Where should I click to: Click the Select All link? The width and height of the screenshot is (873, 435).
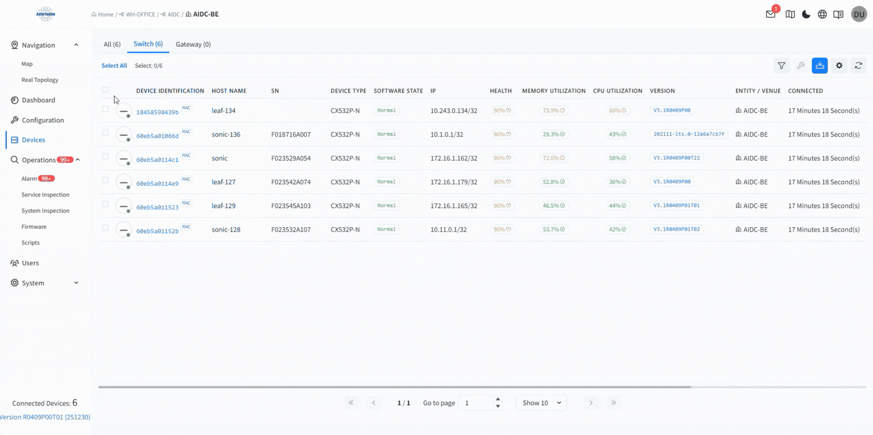tap(114, 66)
